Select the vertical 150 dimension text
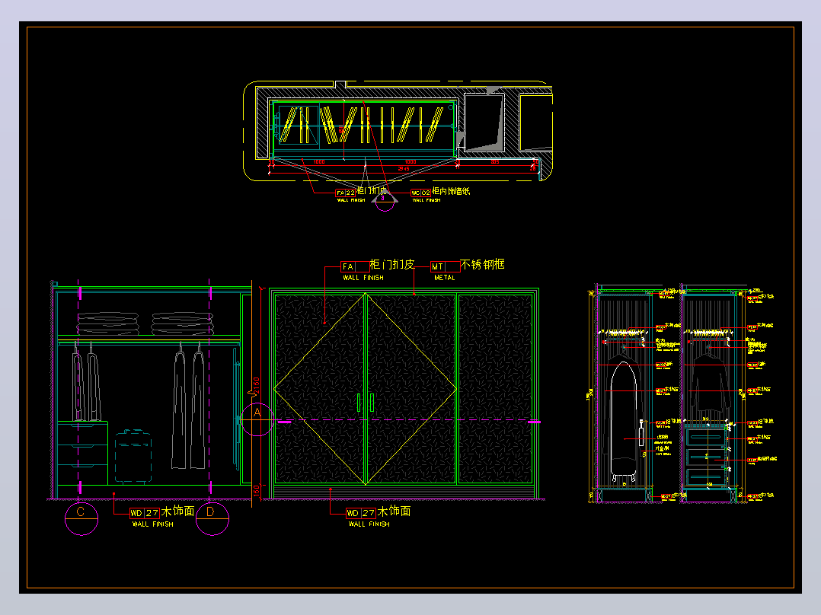 coord(257,491)
